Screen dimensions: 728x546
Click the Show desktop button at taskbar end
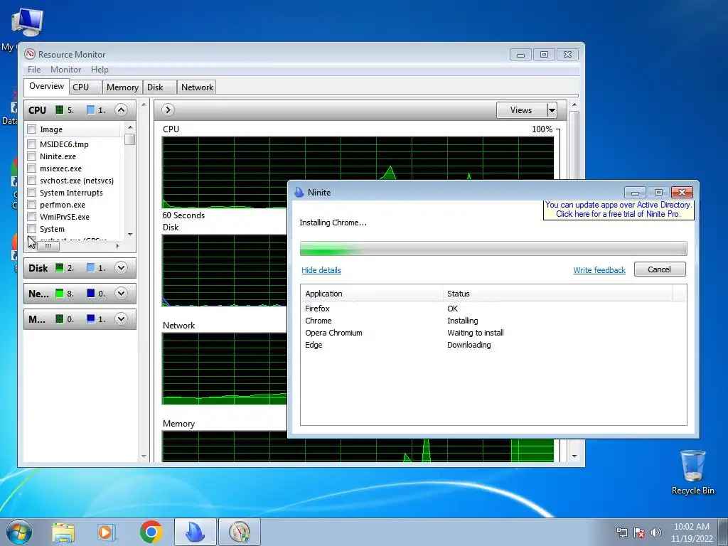coord(723,532)
